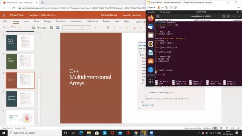Open the File tab

pos(5,22)
